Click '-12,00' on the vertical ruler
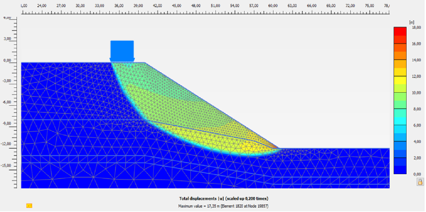Viewport: 426px width, 212px height. [6, 144]
